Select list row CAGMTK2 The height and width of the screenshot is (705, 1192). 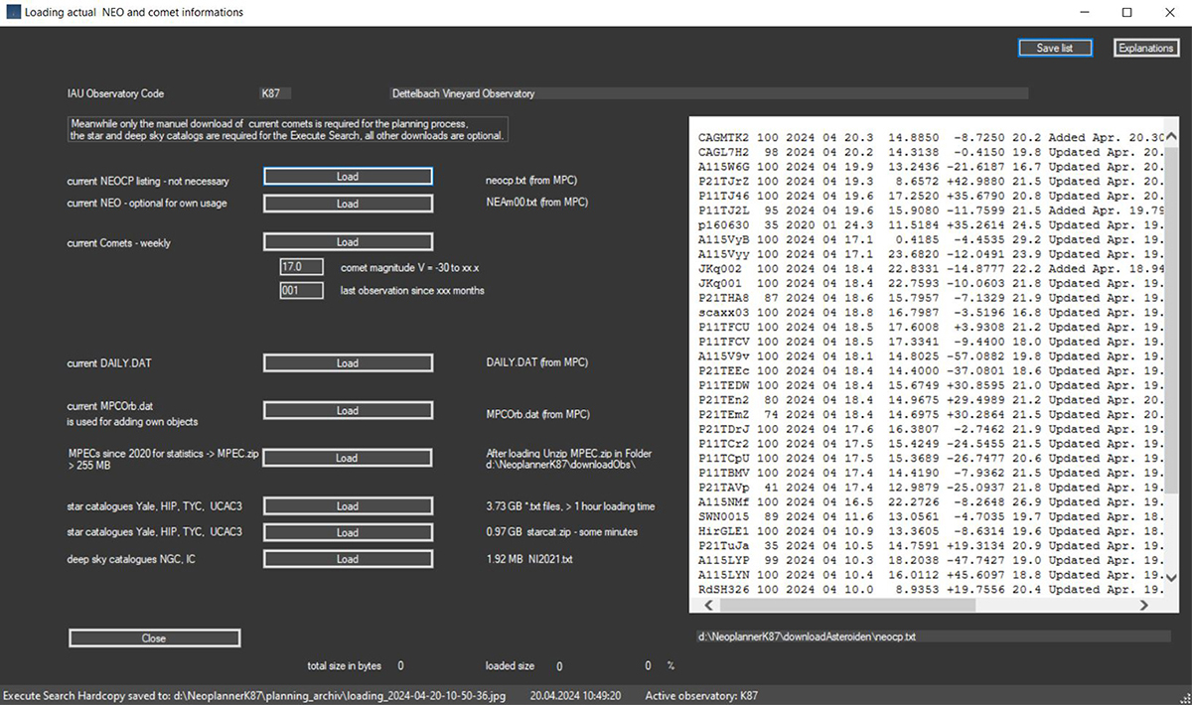(932, 138)
